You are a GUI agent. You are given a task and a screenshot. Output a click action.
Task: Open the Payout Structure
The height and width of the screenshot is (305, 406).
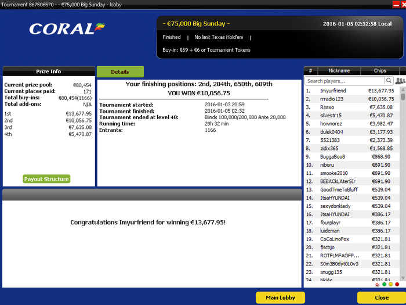pyautogui.click(x=46, y=179)
